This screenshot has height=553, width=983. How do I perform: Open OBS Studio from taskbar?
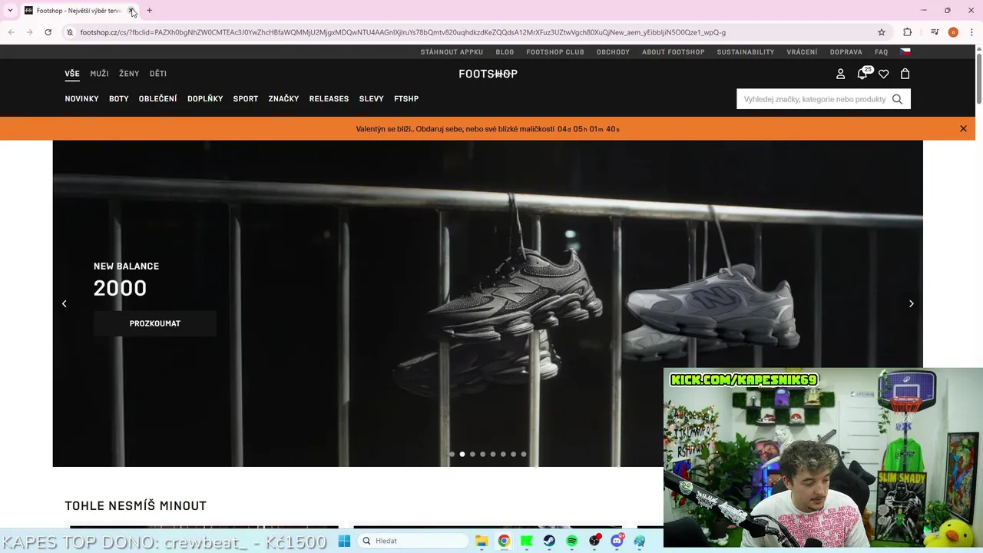point(594,541)
